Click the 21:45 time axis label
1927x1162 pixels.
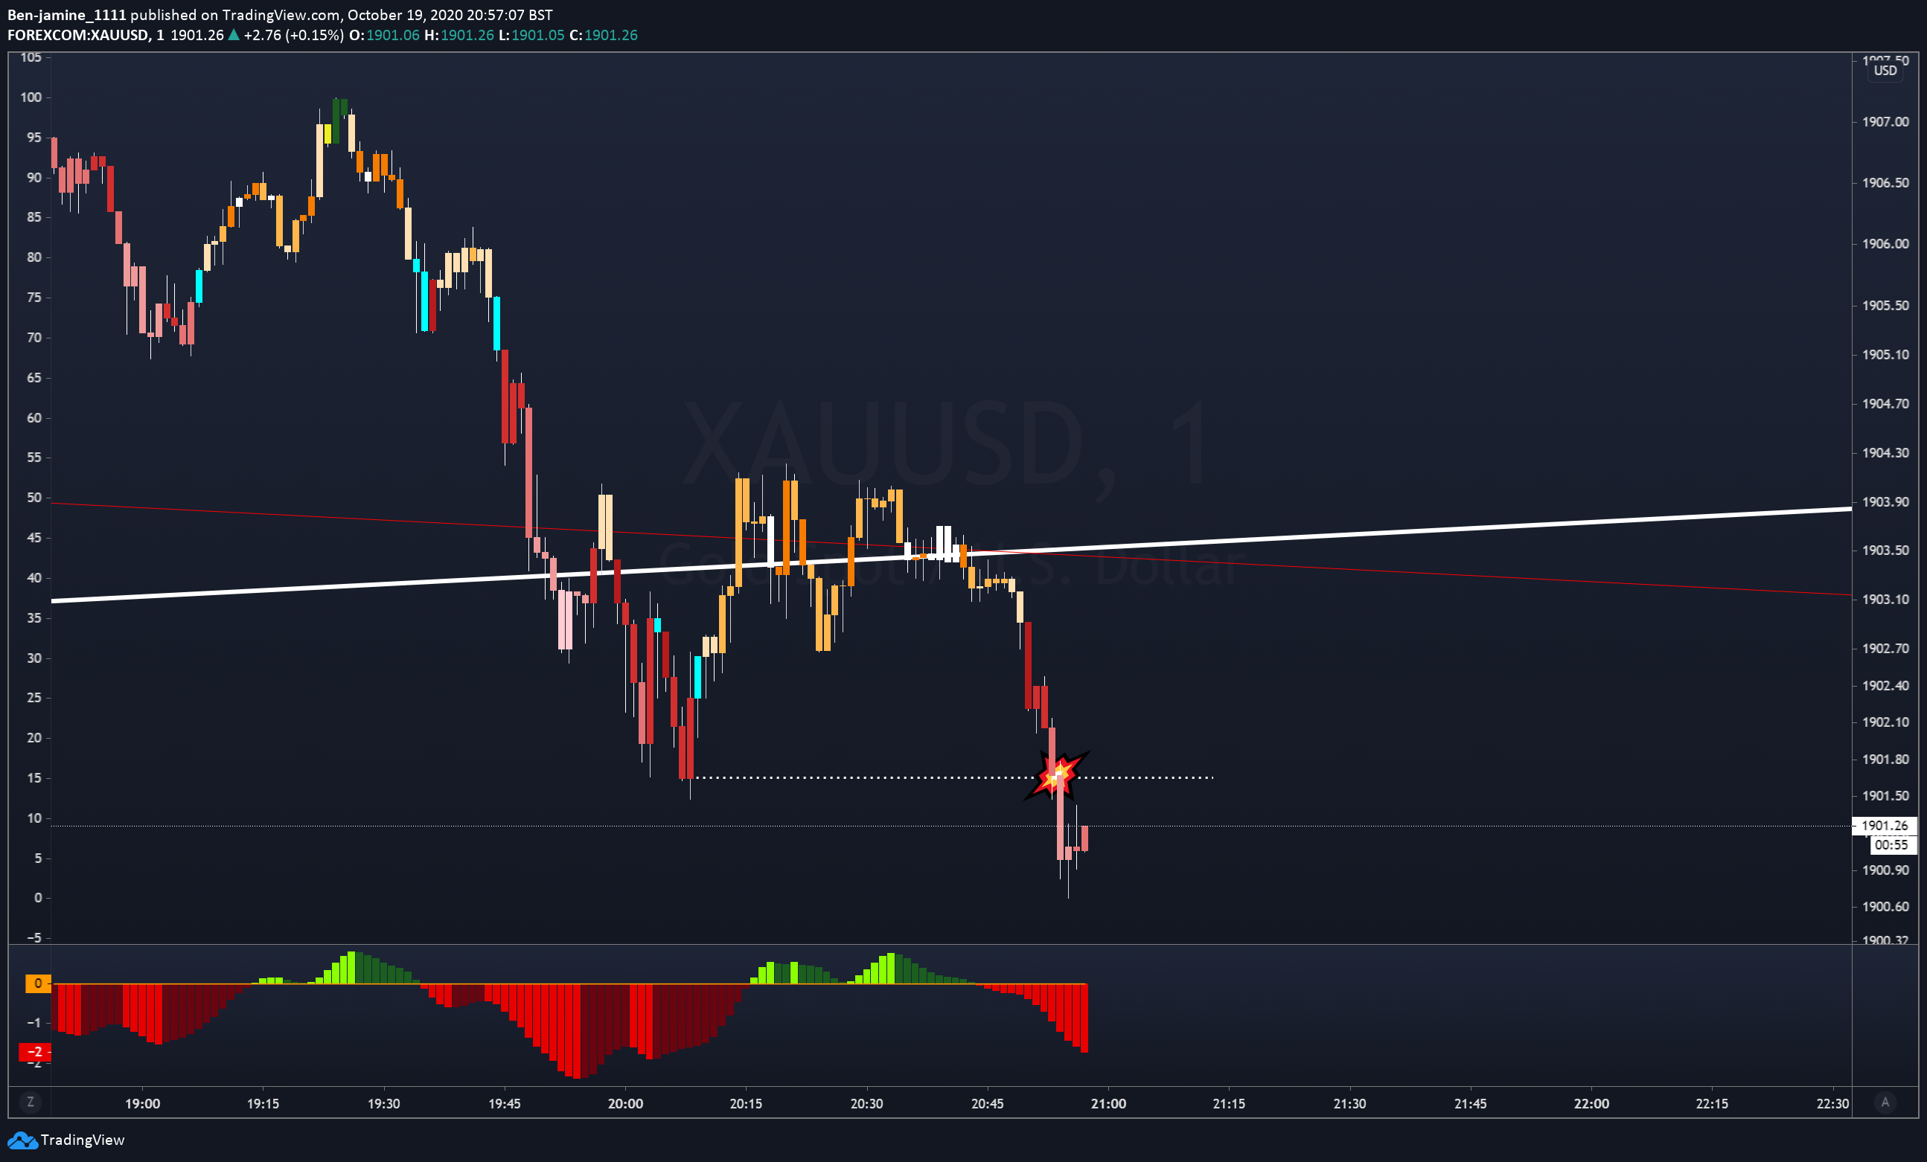pyautogui.click(x=1470, y=1103)
